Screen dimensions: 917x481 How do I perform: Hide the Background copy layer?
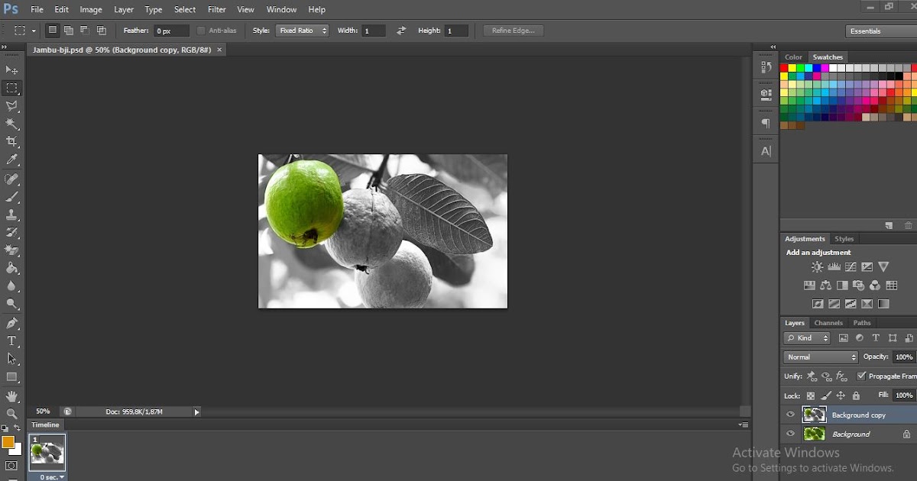[791, 415]
